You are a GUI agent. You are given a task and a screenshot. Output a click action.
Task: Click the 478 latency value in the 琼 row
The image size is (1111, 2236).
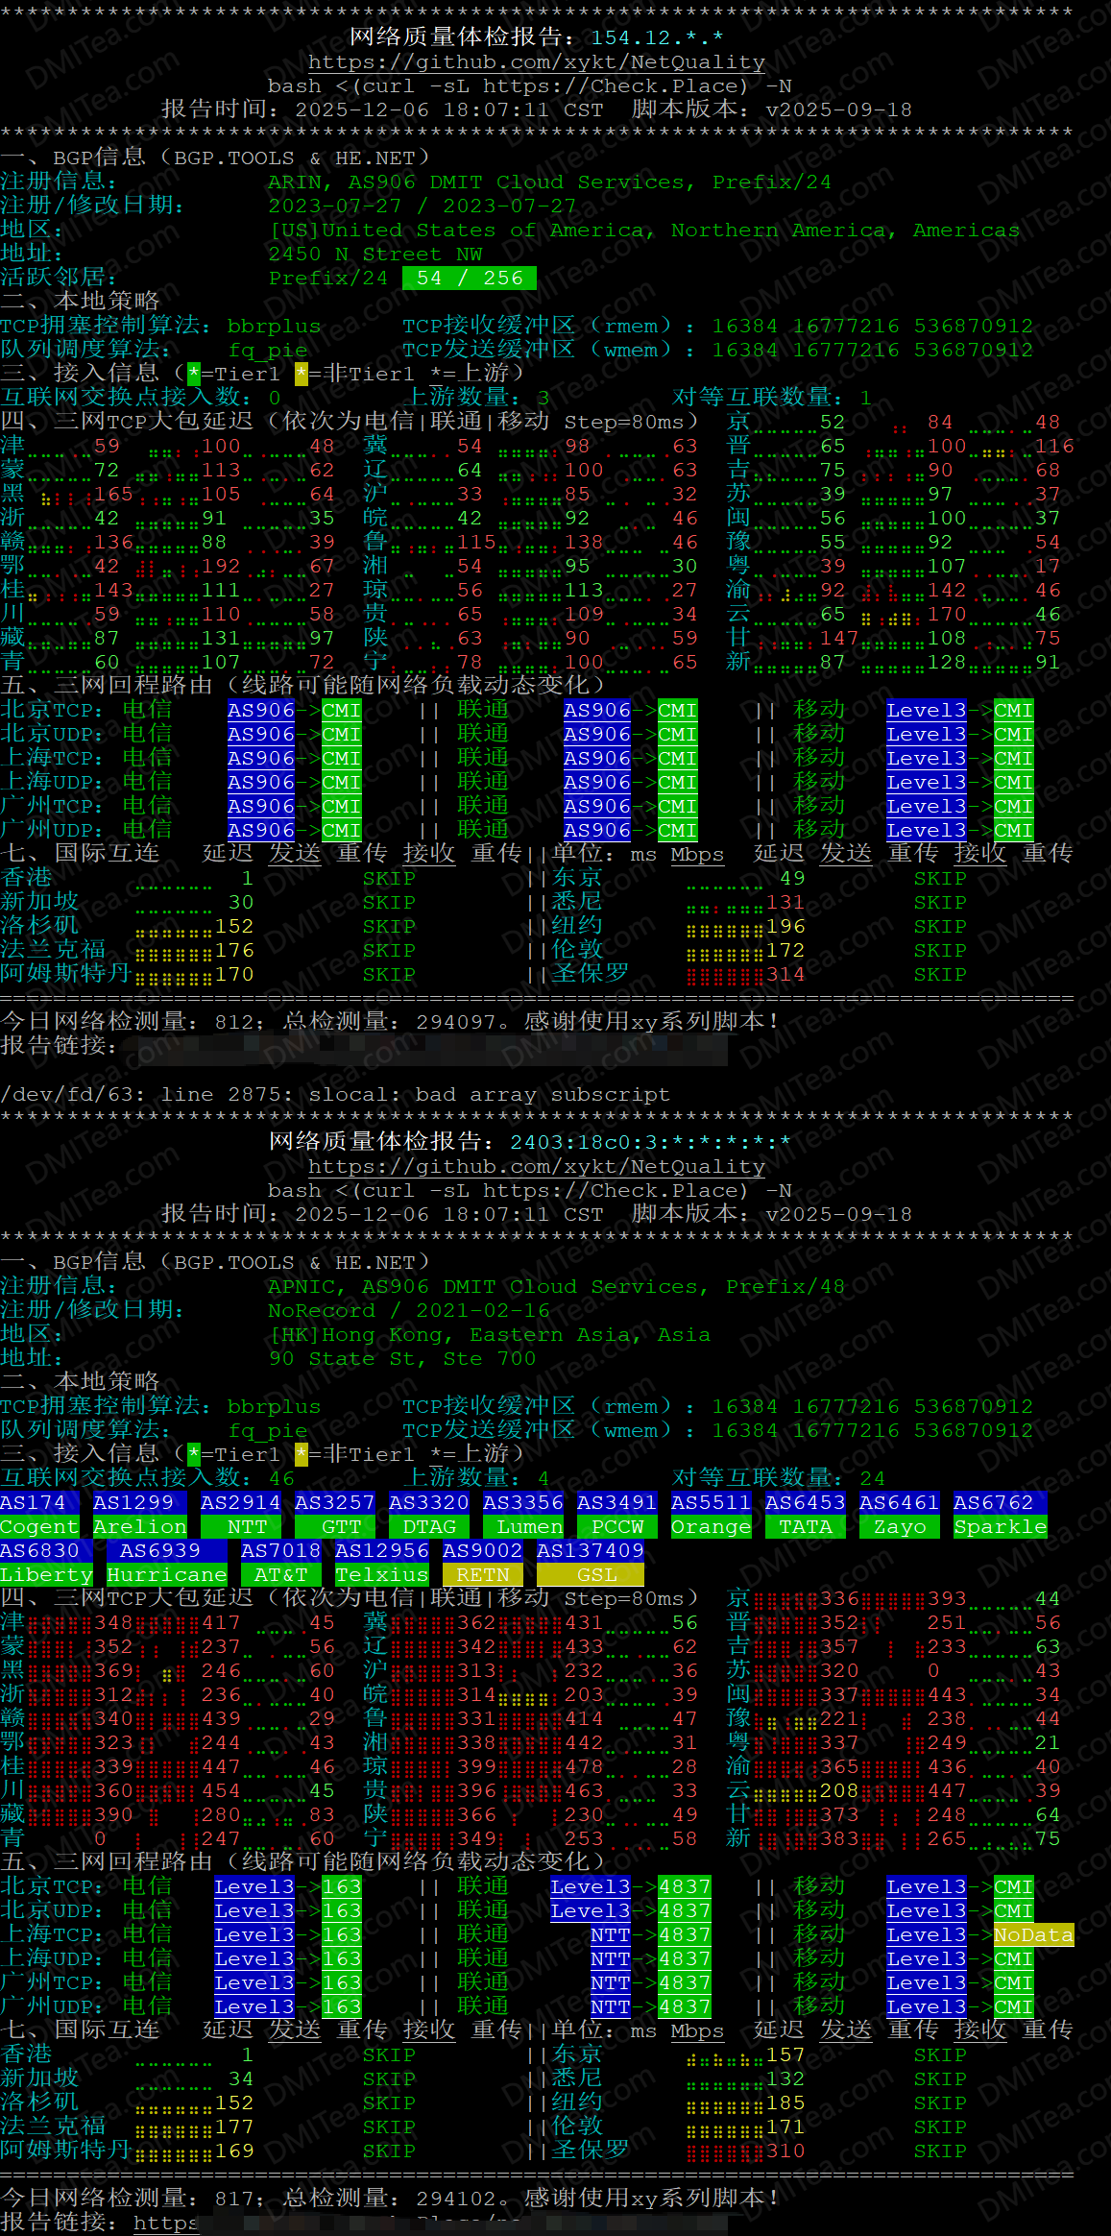click(x=584, y=1767)
